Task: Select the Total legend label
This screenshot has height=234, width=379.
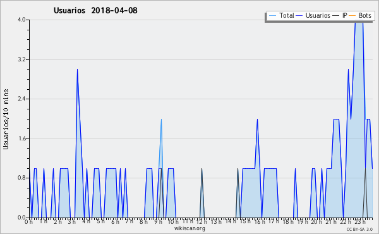Action: tap(287, 15)
